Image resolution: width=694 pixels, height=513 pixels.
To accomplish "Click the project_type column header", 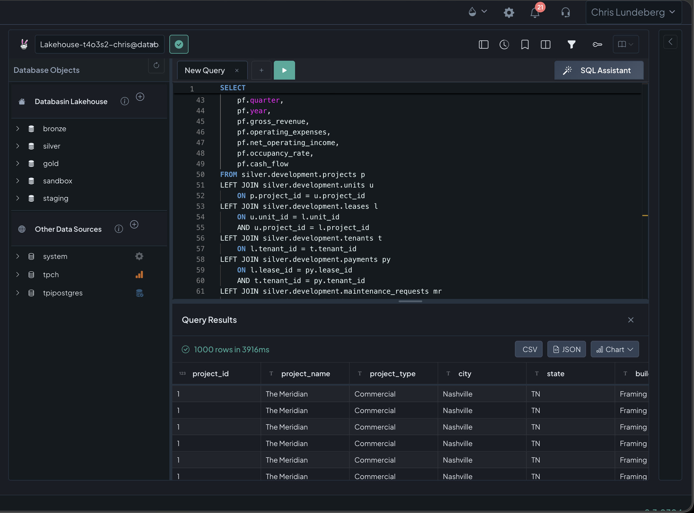I will pyautogui.click(x=394, y=374).
